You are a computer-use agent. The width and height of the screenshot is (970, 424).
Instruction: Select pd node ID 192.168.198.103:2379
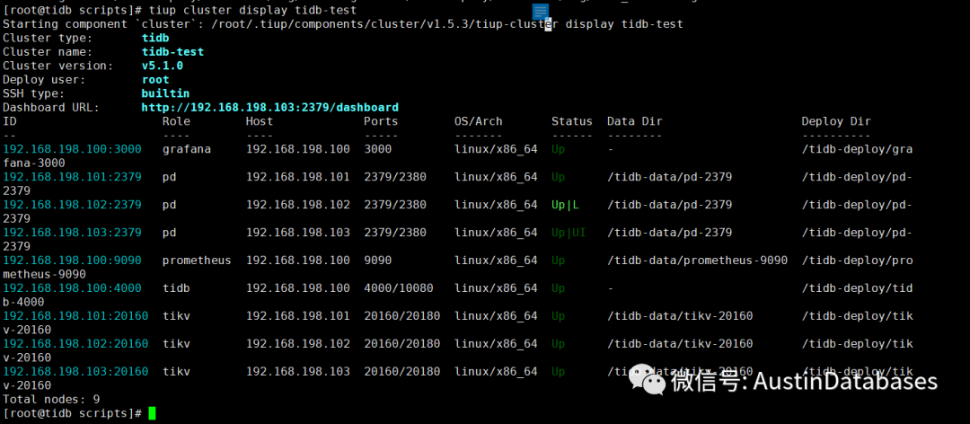tap(73, 233)
